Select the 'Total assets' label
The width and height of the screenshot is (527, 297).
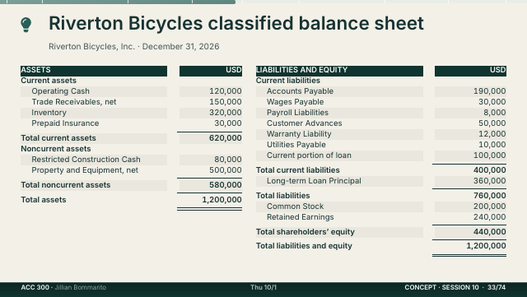(x=44, y=200)
